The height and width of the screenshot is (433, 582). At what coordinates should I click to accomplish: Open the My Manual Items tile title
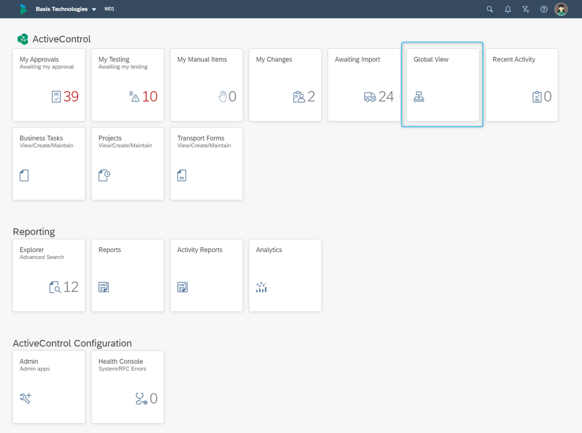click(x=202, y=59)
